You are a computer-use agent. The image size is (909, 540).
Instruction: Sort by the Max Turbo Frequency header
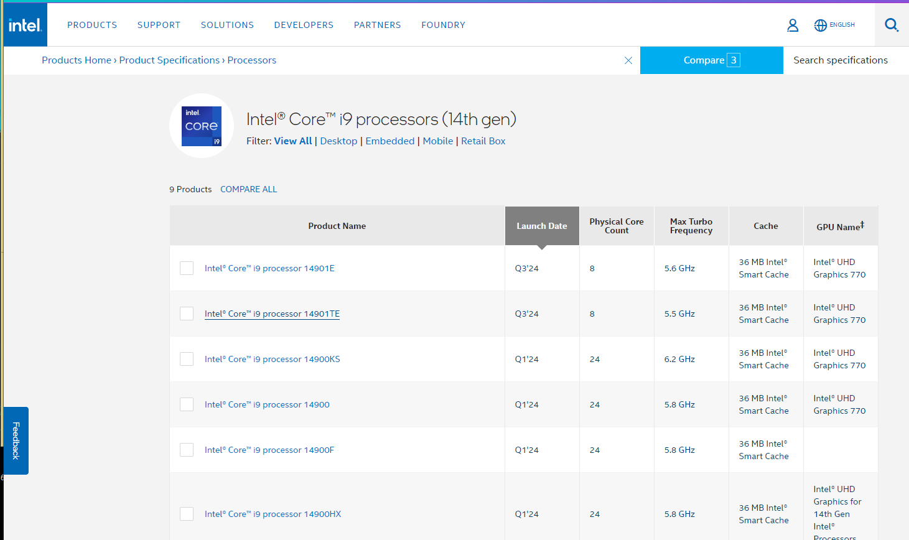691,226
